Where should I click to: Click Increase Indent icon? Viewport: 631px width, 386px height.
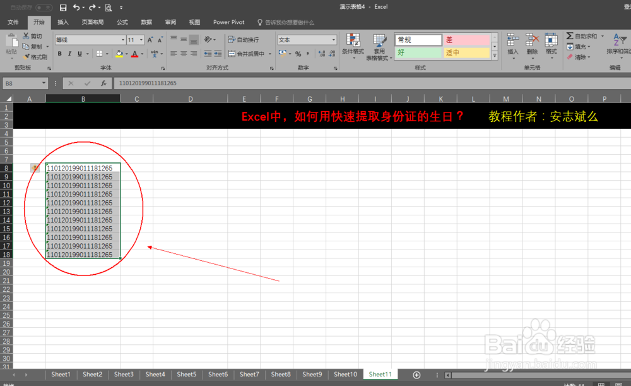click(218, 54)
